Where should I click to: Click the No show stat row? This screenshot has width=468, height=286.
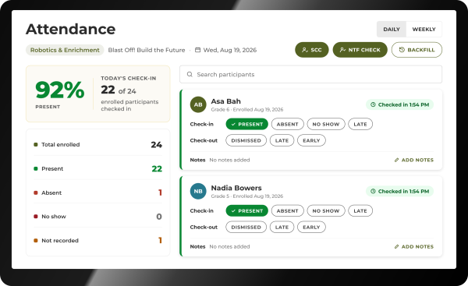coord(98,217)
